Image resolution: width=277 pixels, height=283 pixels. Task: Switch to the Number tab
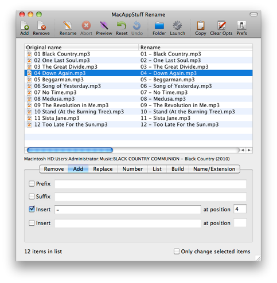pyautogui.click(x=132, y=169)
